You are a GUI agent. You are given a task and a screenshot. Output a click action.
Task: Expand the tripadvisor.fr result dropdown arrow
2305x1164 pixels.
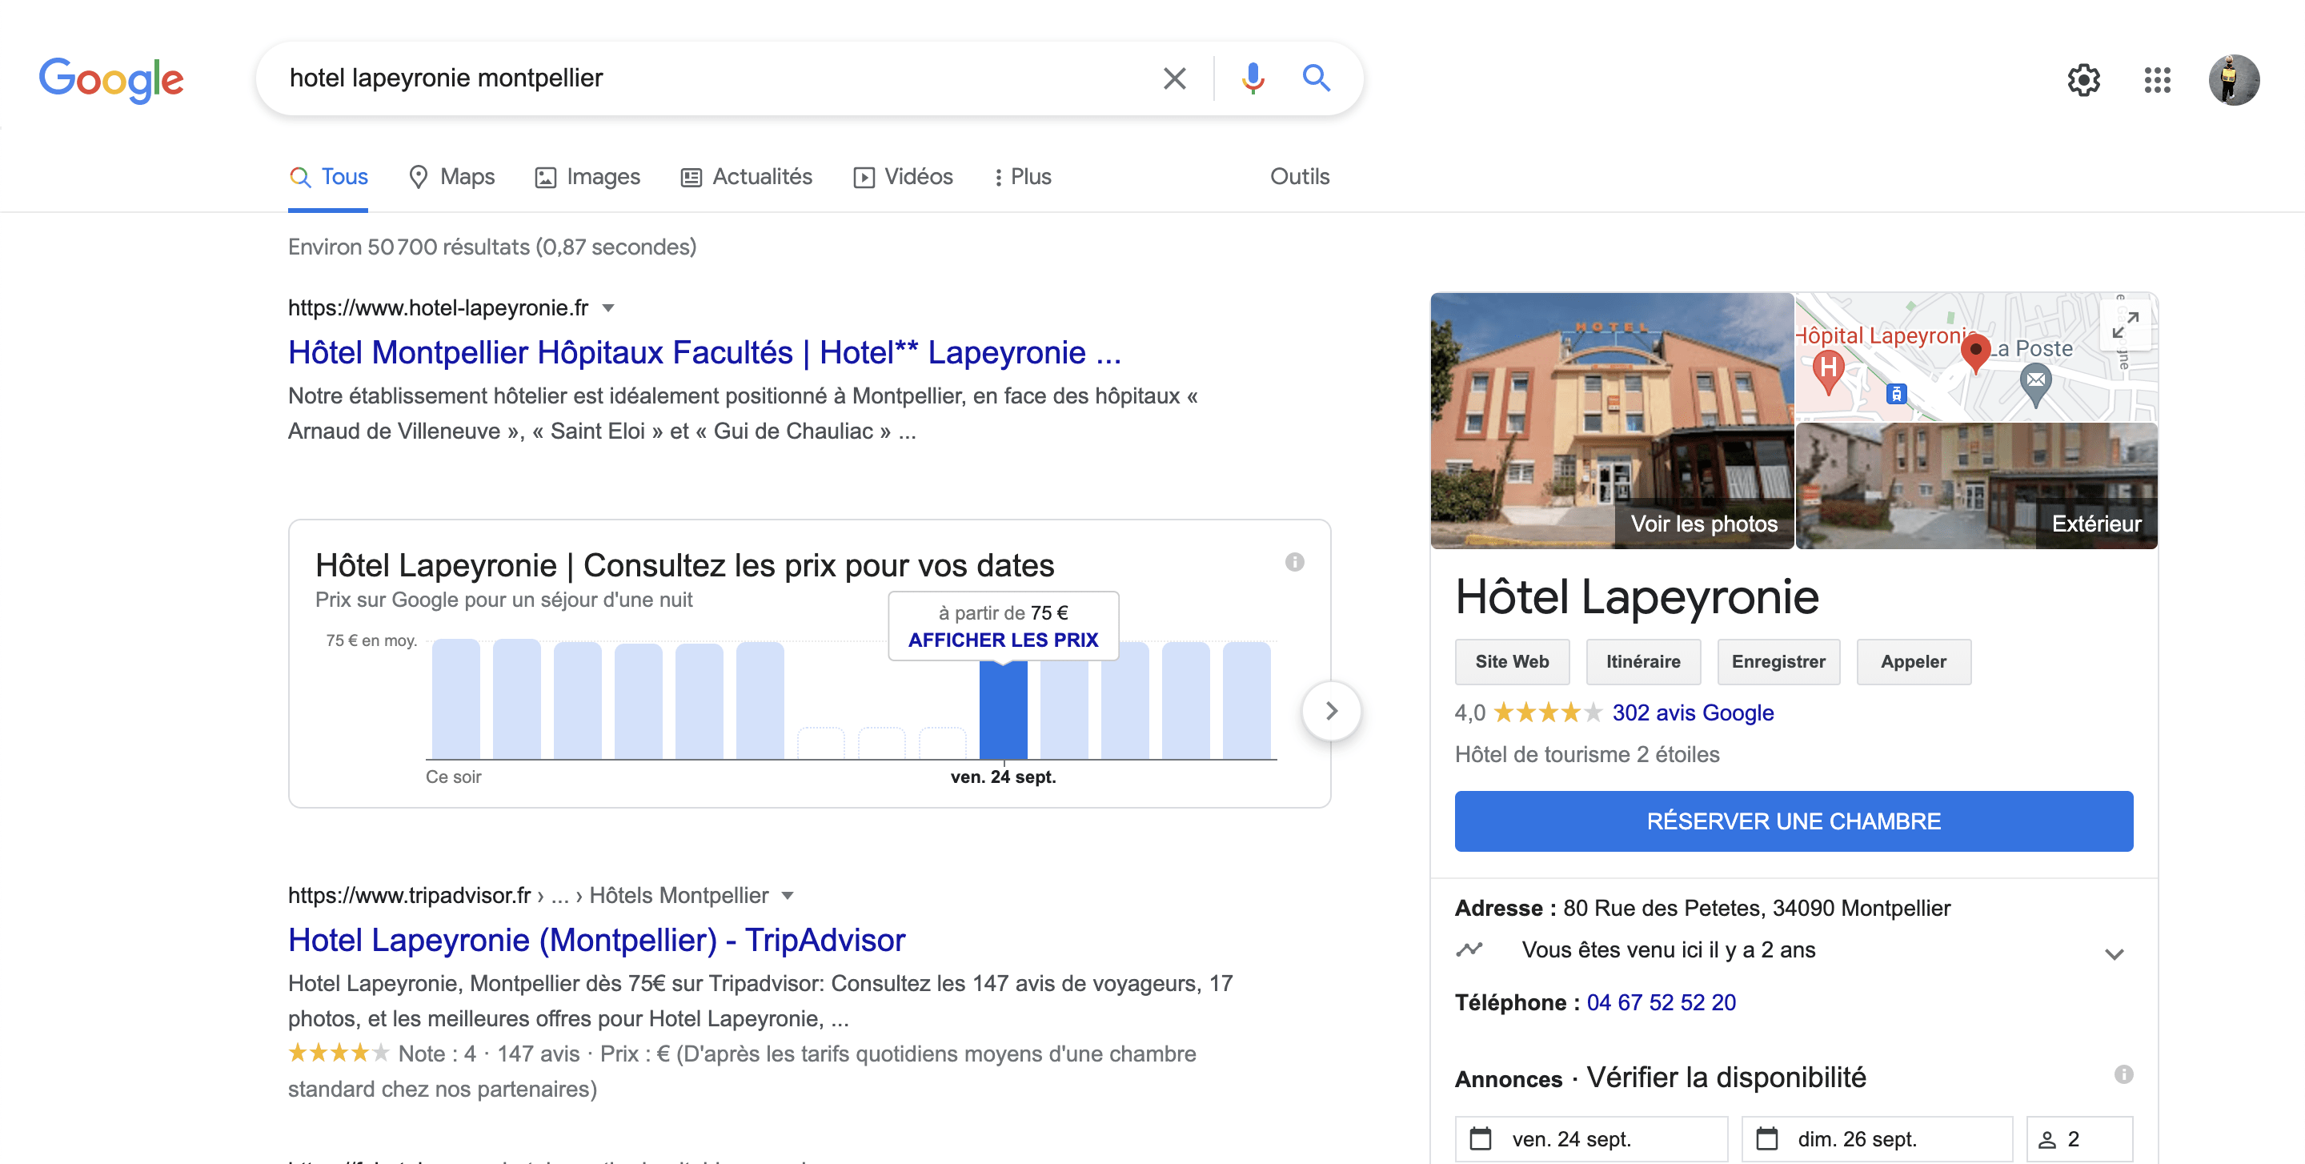point(788,896)
